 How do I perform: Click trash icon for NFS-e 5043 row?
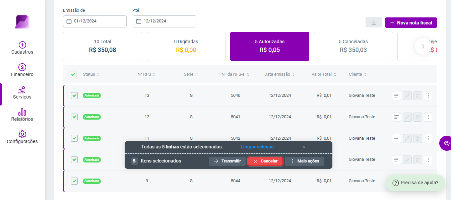click(x=417, y=160)
